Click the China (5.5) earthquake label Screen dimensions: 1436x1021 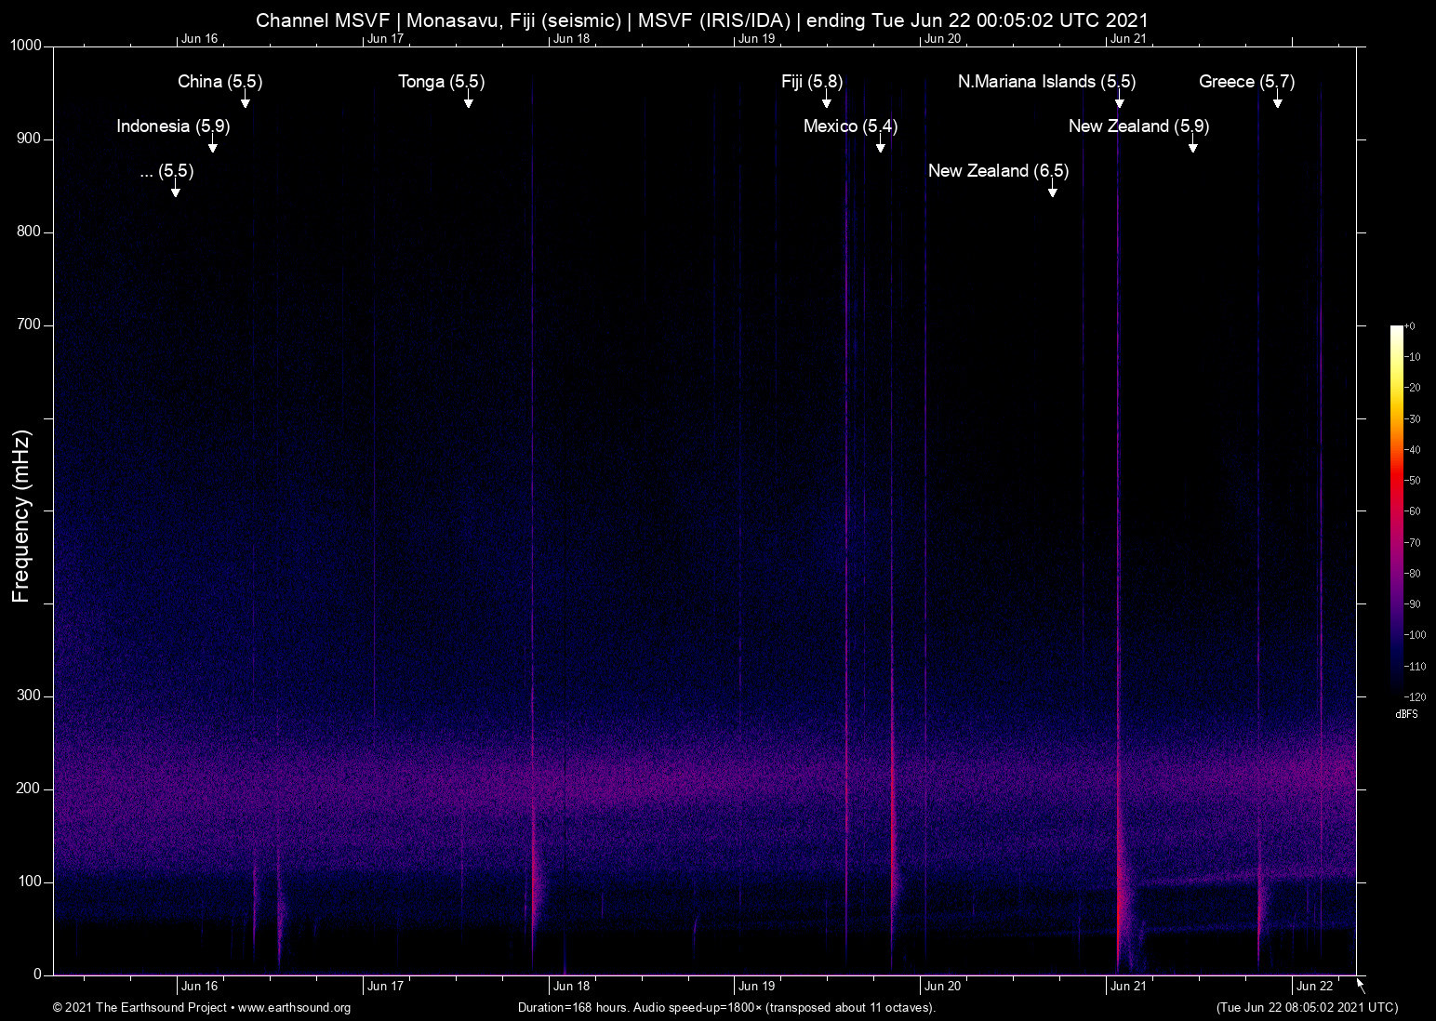220,82
